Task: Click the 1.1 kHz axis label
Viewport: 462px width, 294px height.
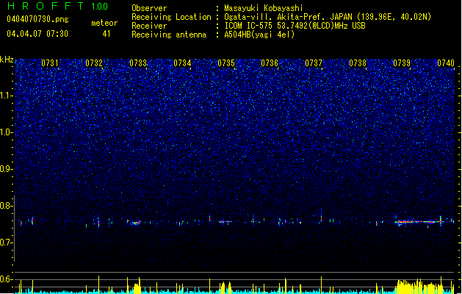Action: (6, 96)
